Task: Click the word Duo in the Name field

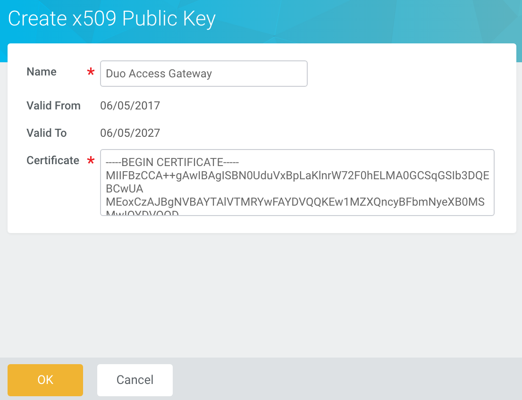Action: (116, 74)
